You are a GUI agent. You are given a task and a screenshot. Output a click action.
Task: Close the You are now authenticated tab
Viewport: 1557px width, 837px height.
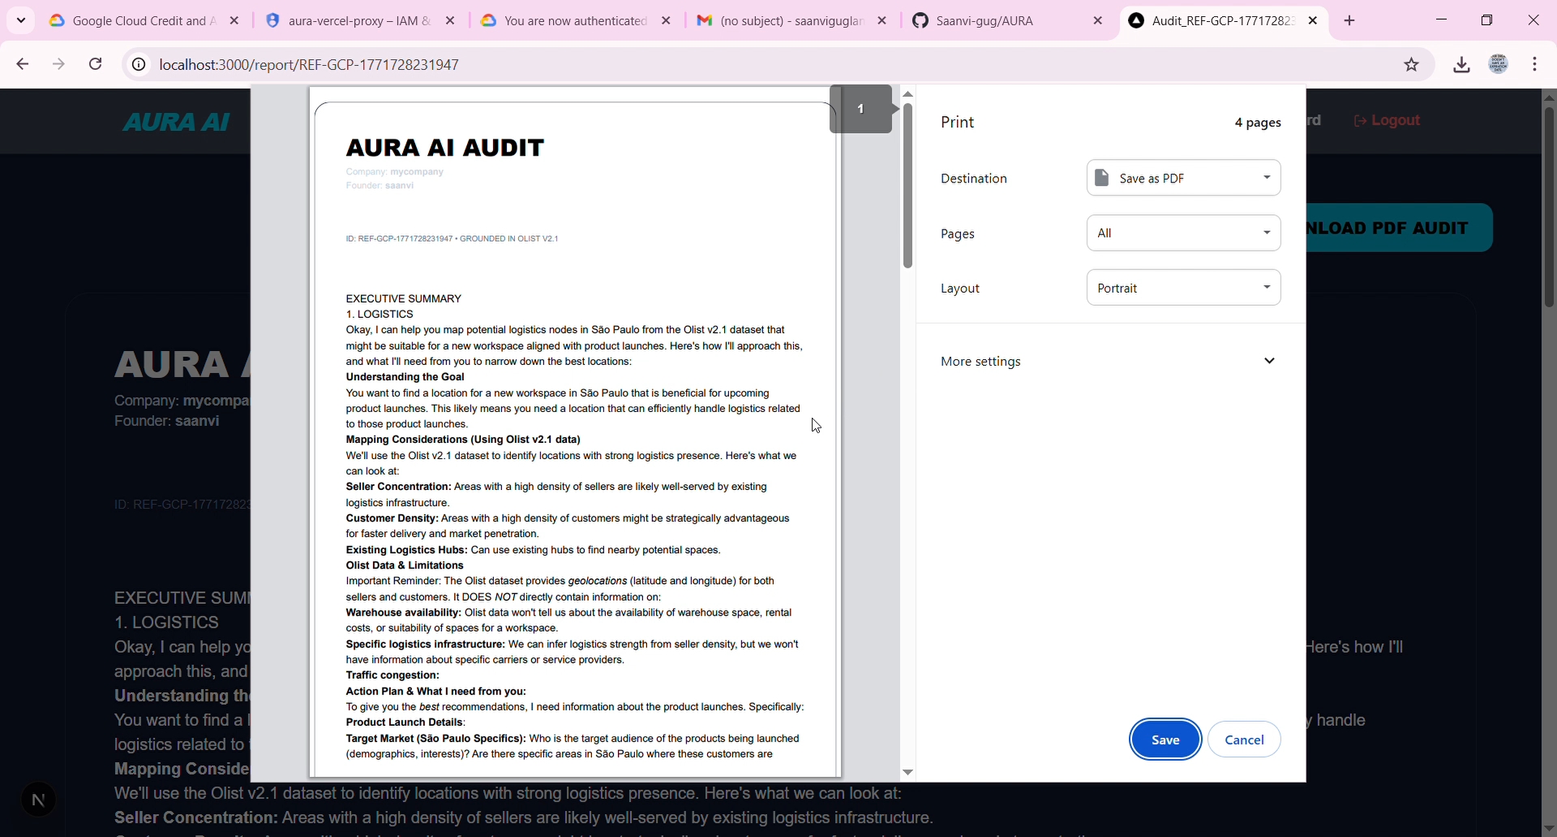point(666,21)
